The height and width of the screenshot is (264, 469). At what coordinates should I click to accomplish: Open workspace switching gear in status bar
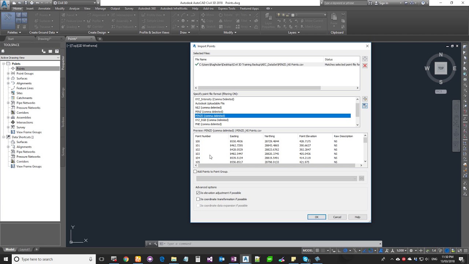[x=411, y=250]
